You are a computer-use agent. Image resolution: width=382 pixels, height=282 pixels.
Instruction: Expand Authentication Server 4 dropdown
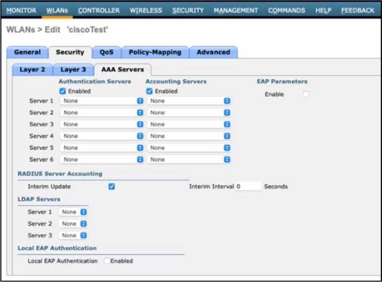tap(102, 136)
